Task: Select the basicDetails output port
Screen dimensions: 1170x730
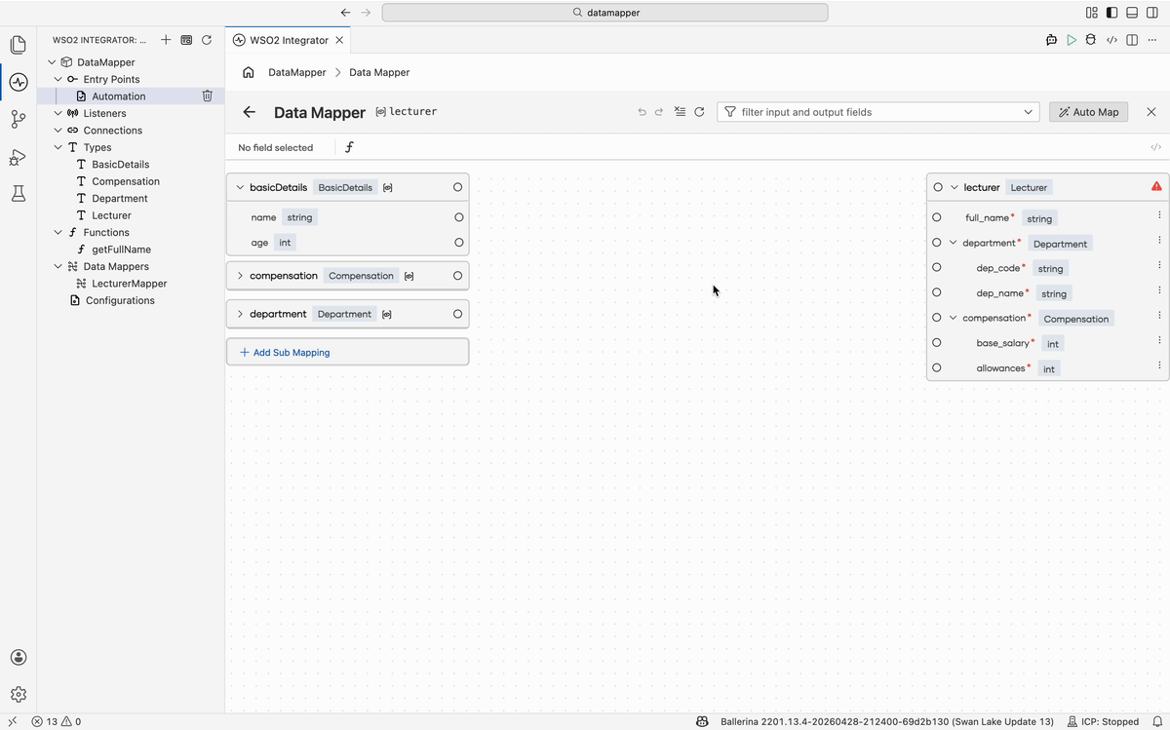Action: coord(457,187)
